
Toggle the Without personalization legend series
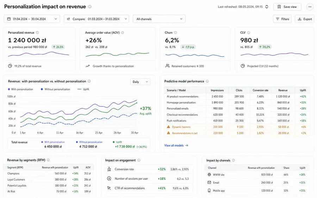point(55,89)
